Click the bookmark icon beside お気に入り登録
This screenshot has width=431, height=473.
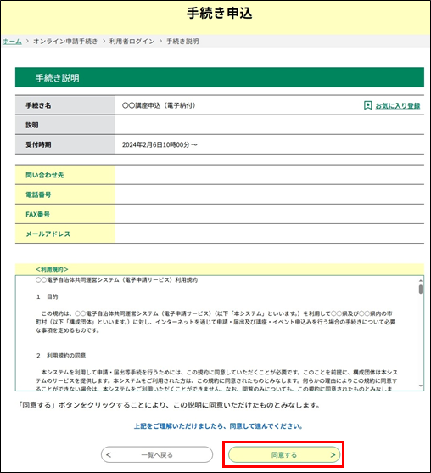tap(367, 105)
